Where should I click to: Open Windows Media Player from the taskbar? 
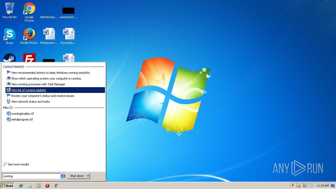click(x=39, y=186)
